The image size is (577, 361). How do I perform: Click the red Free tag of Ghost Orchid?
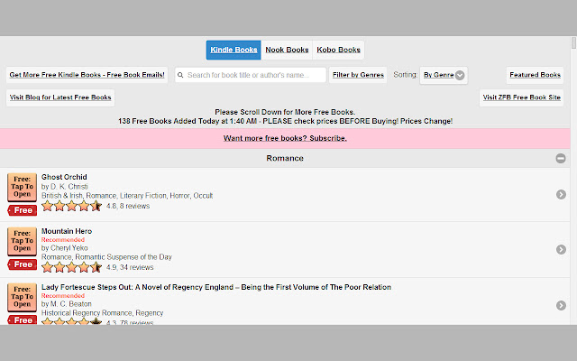click(22, 210)
